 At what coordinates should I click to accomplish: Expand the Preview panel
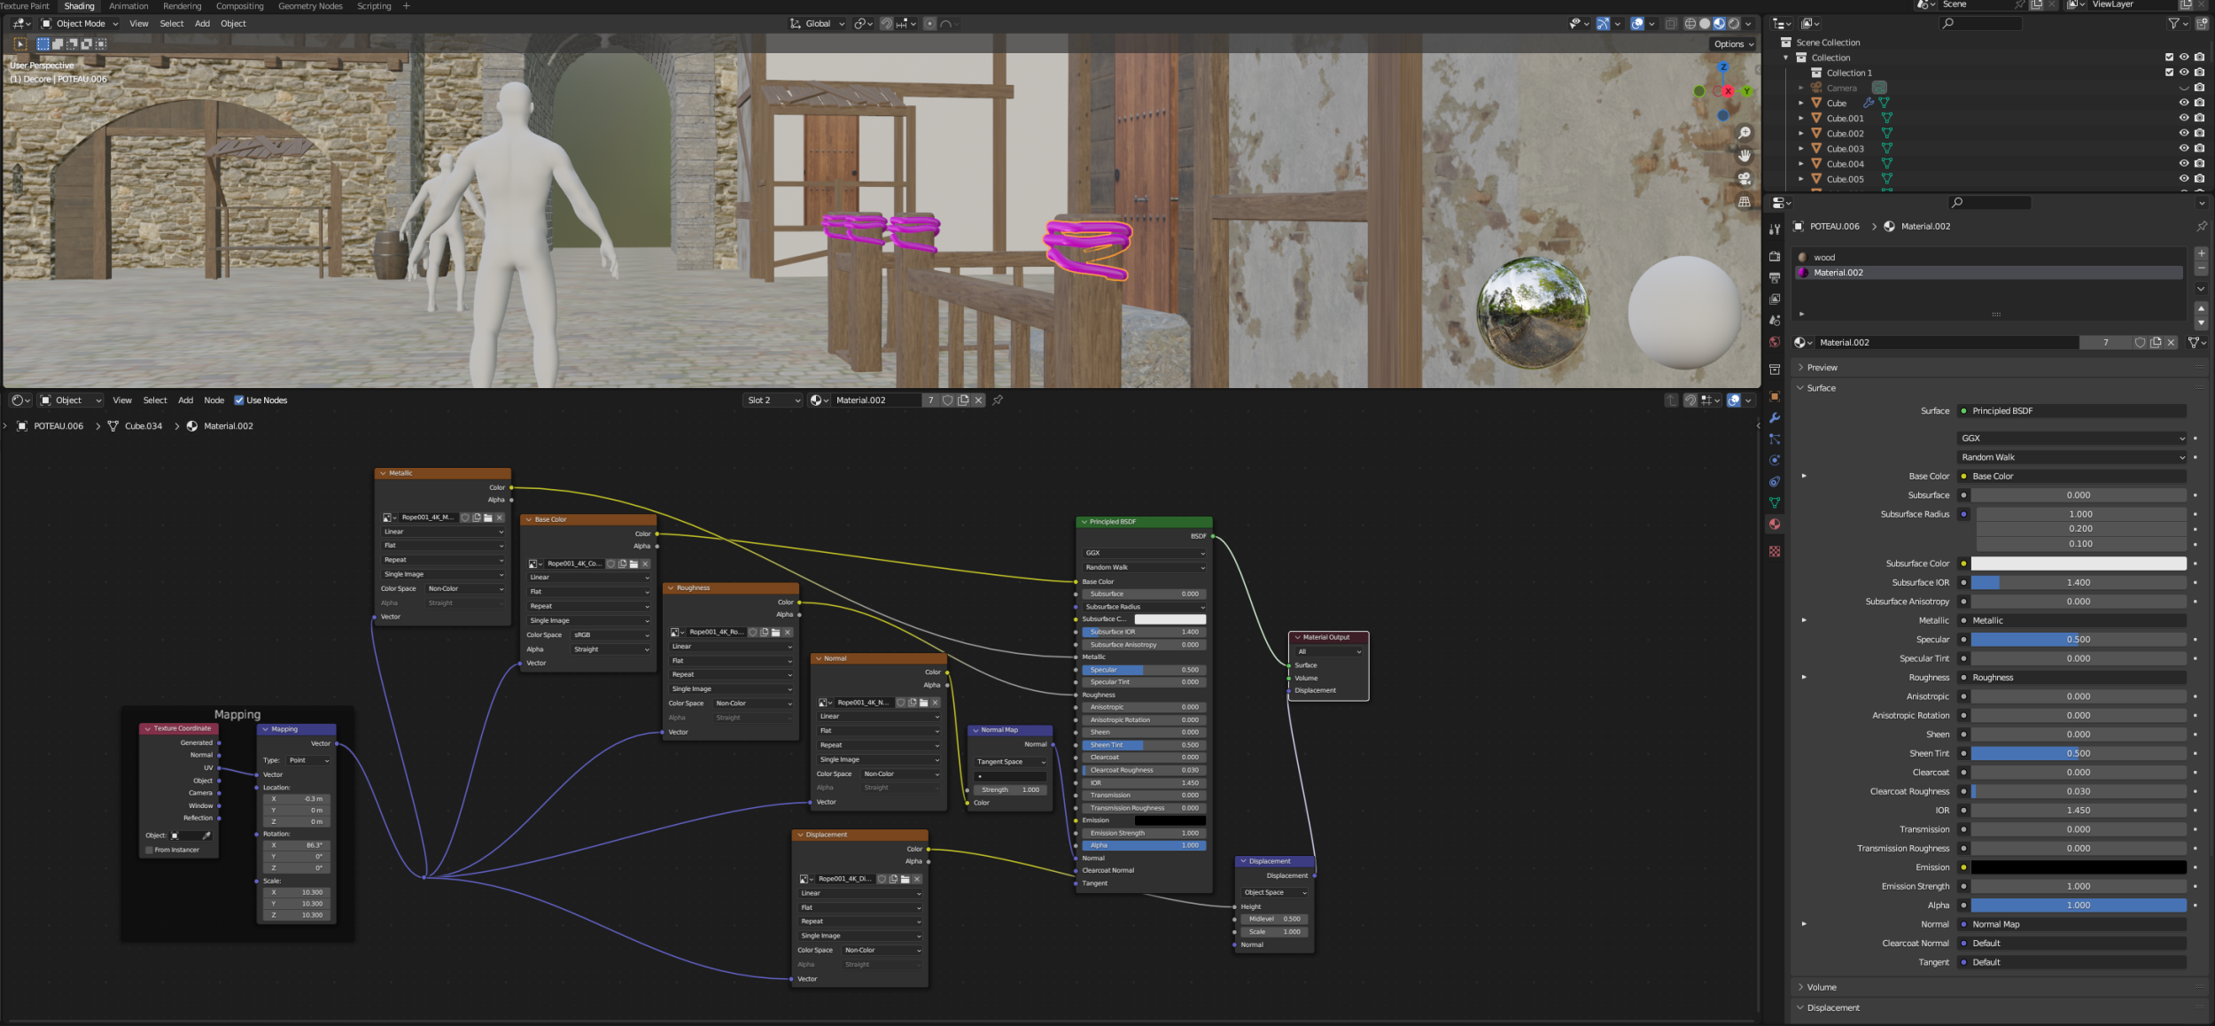[x=1822, y=368]
